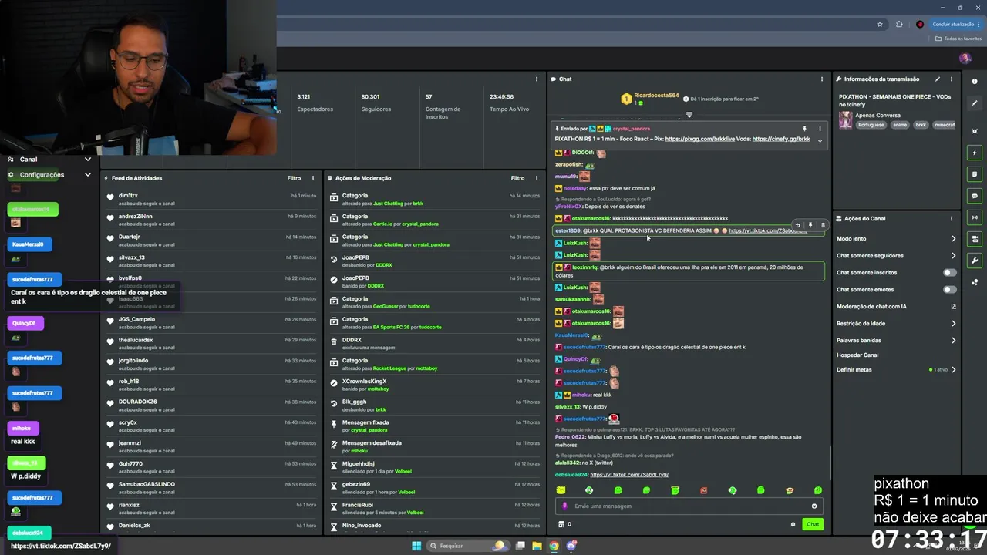
Task: Click the chat message input field
Action: pyautogui.click(x=689, y=506)
